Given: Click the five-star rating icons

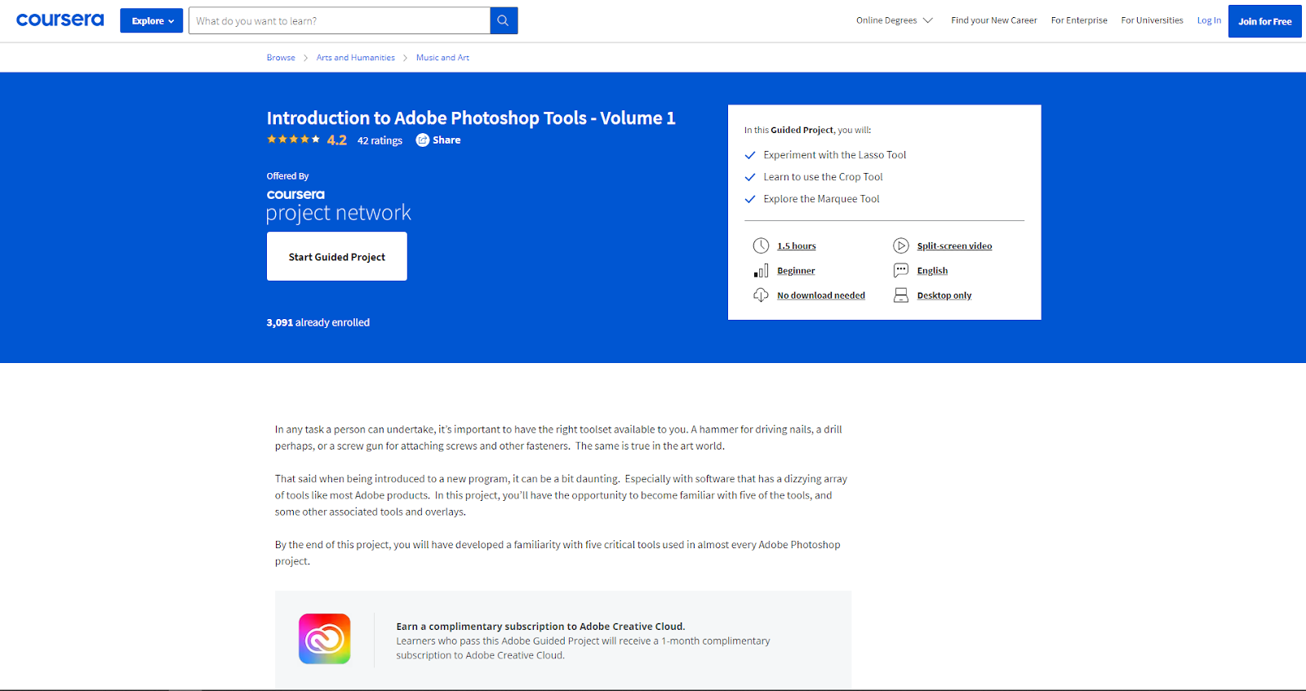Looking at the screenshot, I should click(294, 140).
